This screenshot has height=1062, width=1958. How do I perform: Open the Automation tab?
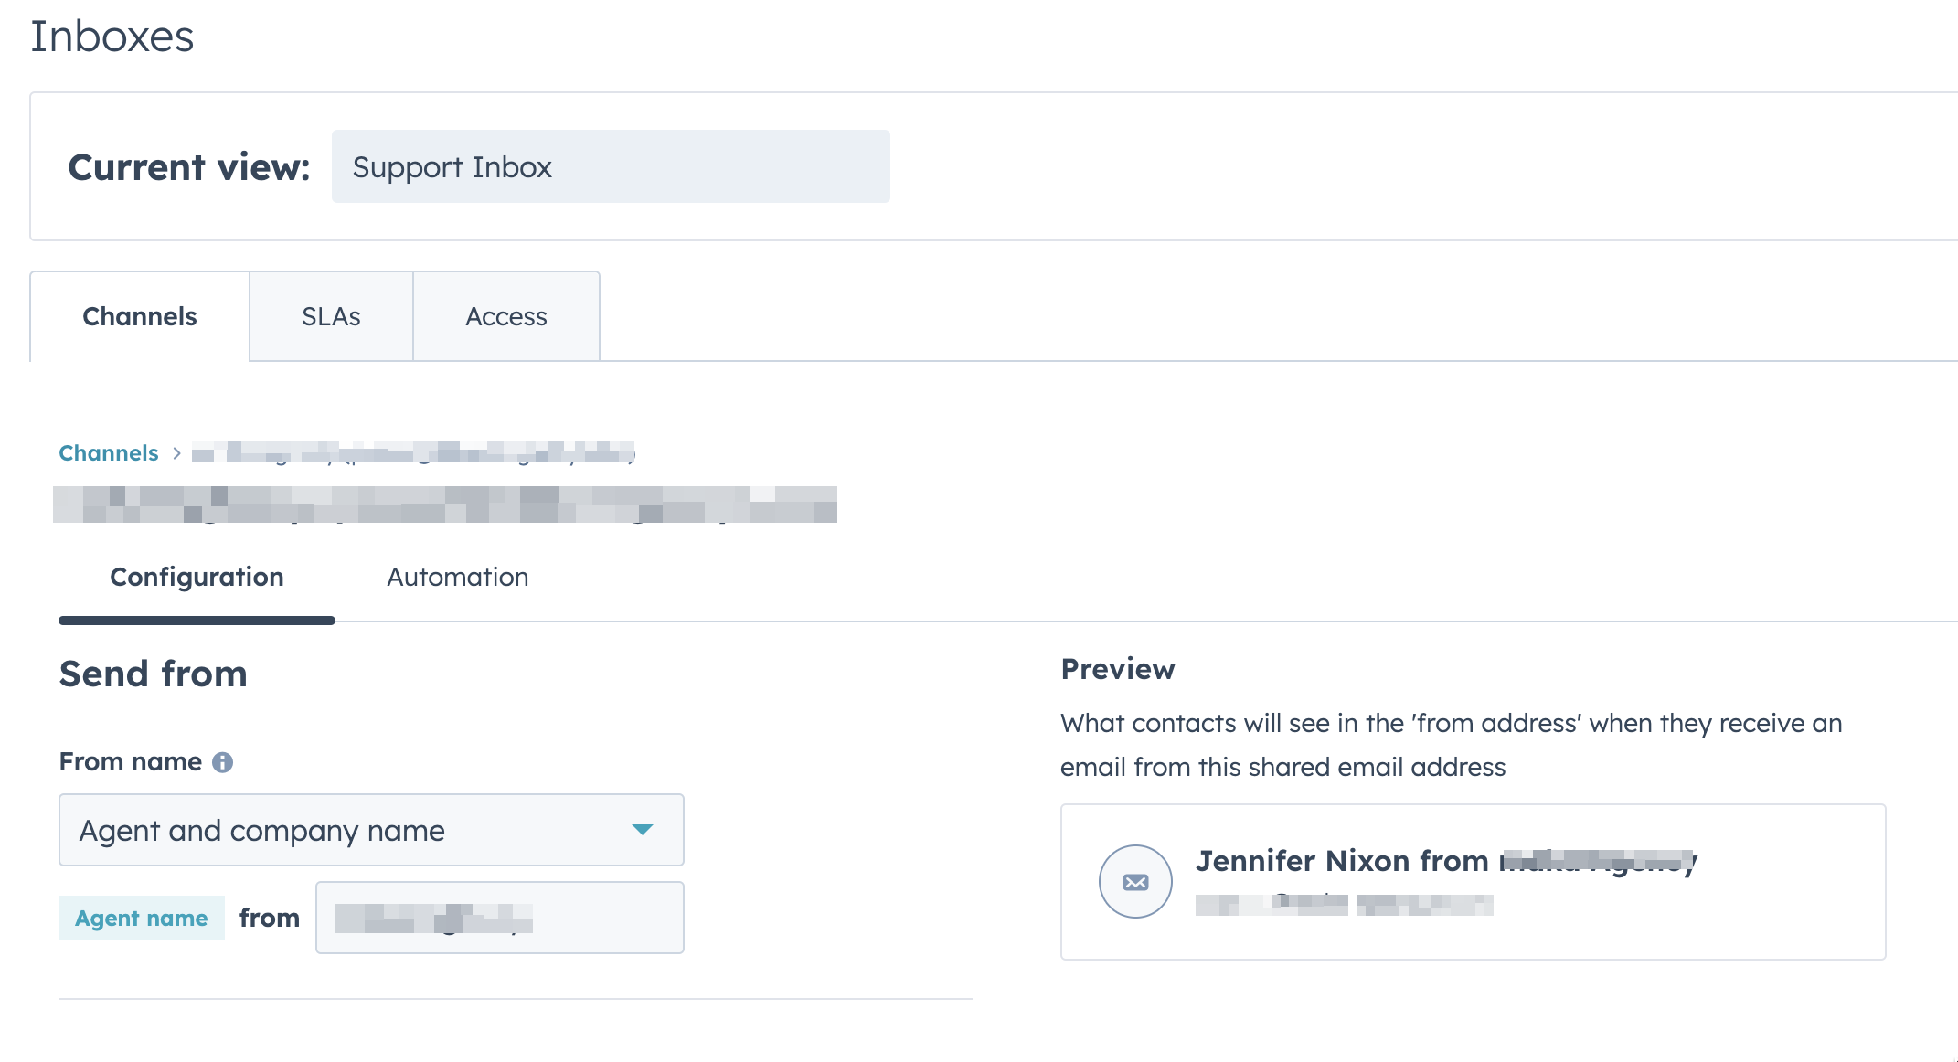click(x=457, y=577)
